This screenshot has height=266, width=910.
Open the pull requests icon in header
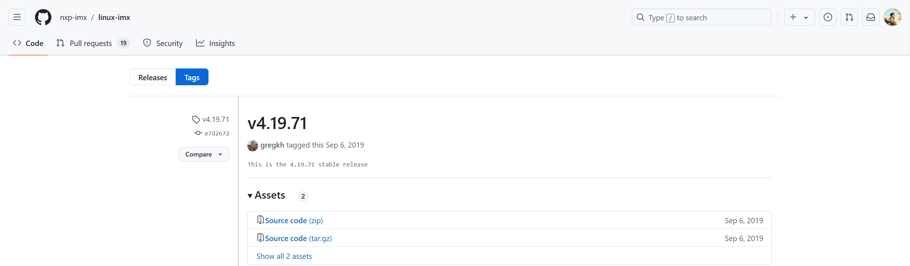849,17
